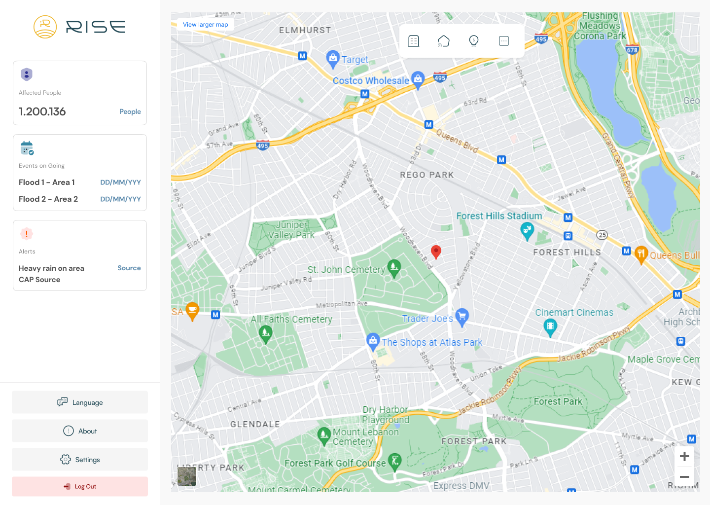Screen dimensions: 710x505
Task: Select the Flood 1 - Area 1 event
Action: click(x=47, y=182)
